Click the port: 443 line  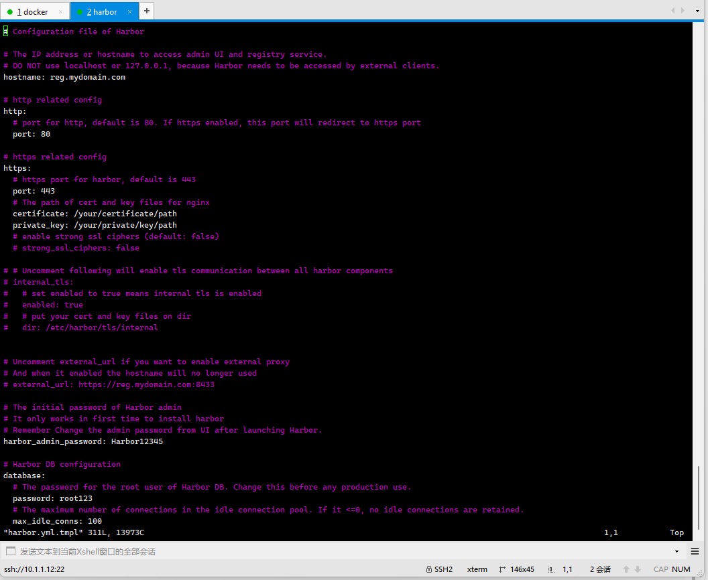34,191
